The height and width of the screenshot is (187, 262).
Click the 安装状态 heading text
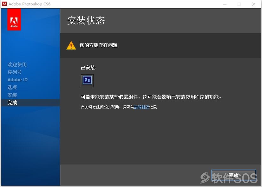pyautogui.click(x=86, y=21)
